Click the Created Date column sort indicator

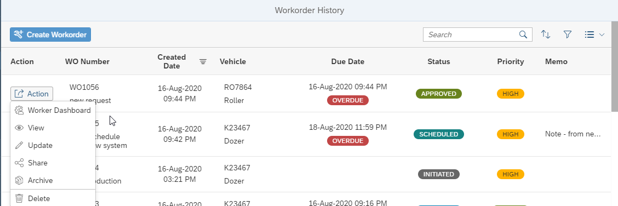(x=203, y=61)
